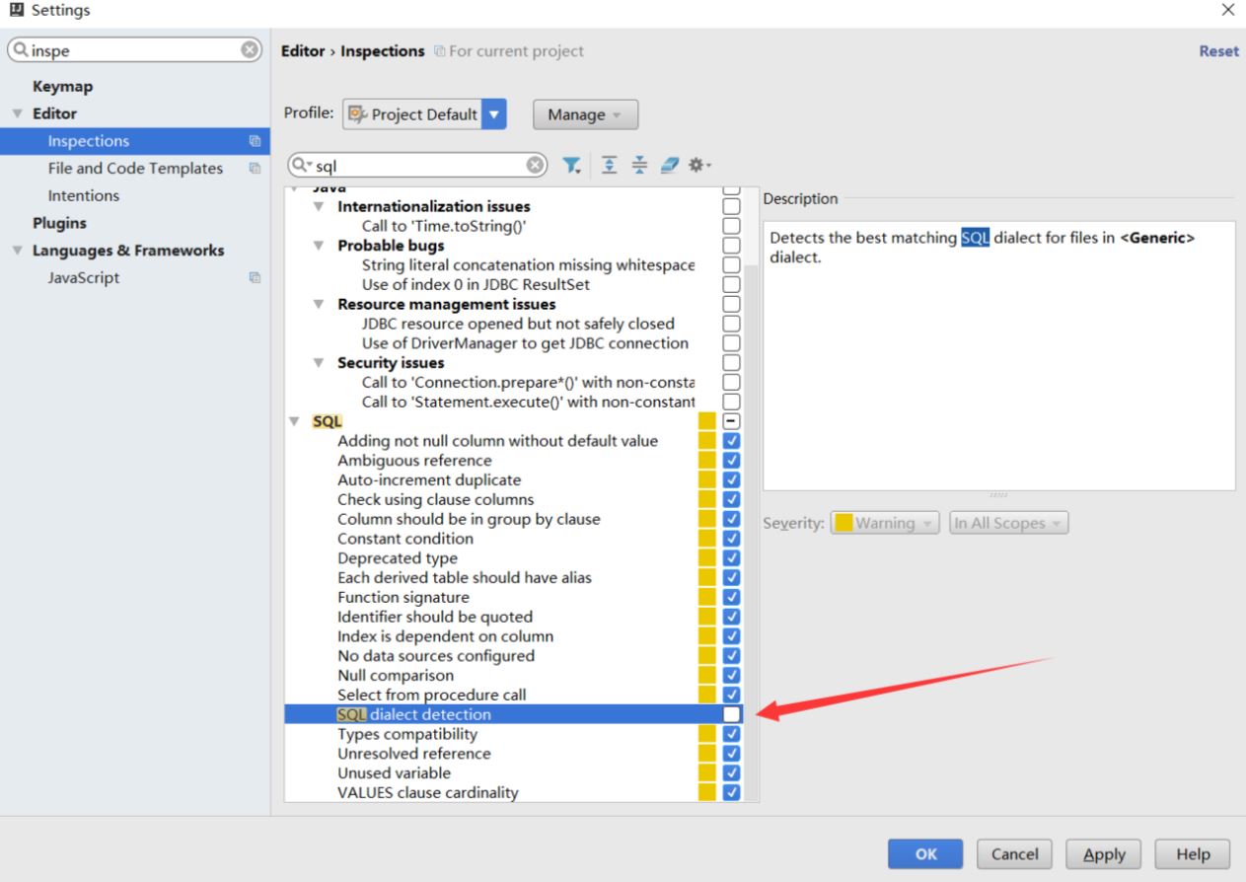Viewport: 1246px width, 882px height.
Task: Click the eraser reset-filter icon
Action: tap(669, 165)
